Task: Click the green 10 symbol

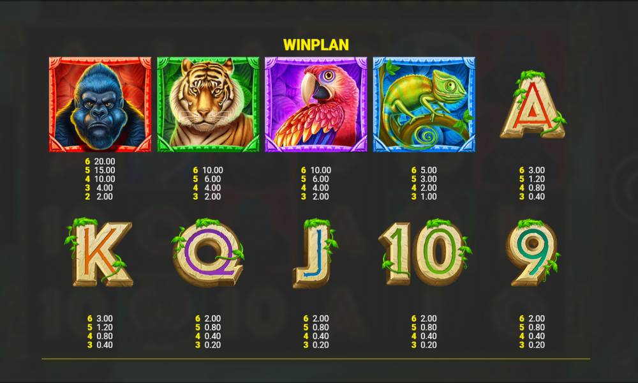Action: pos(425,252)
